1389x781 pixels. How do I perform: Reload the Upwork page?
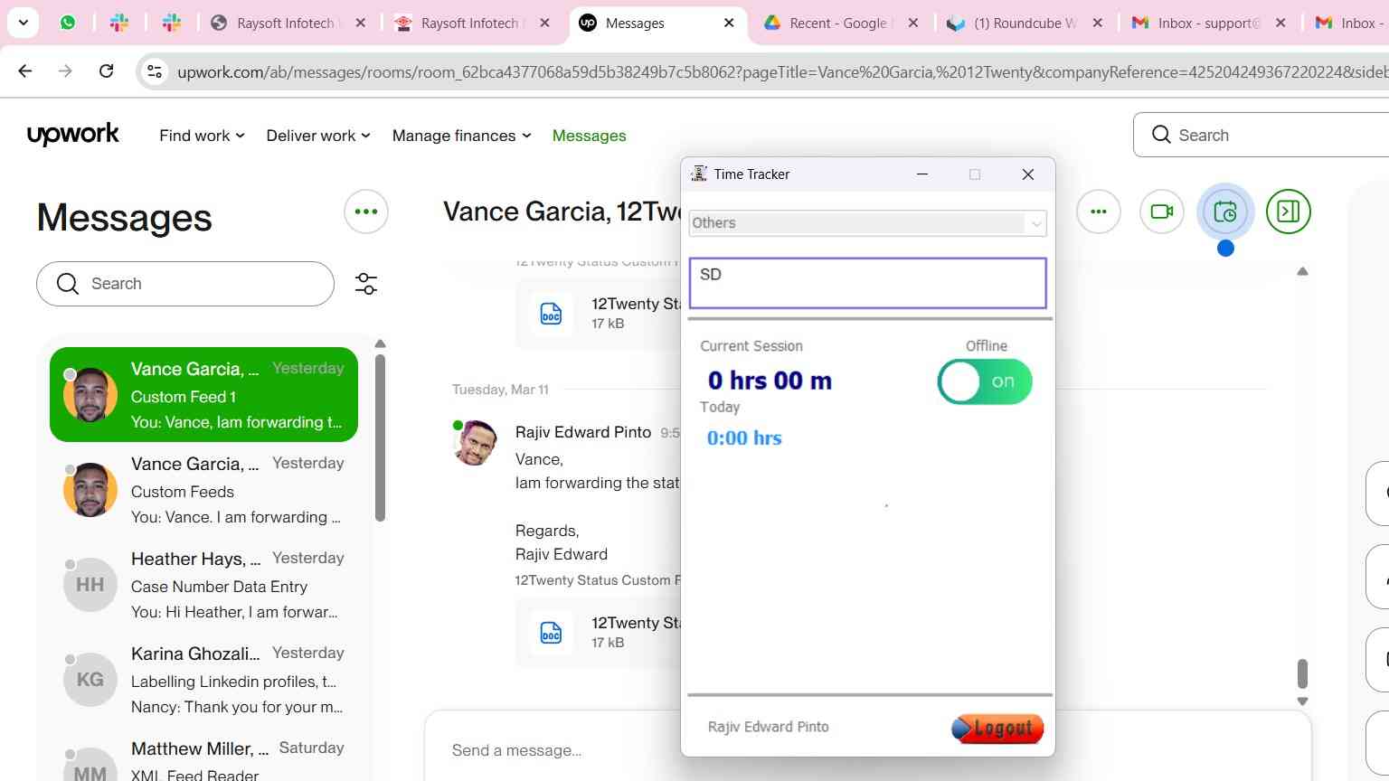pyautogui.click(x=106, y=71)
